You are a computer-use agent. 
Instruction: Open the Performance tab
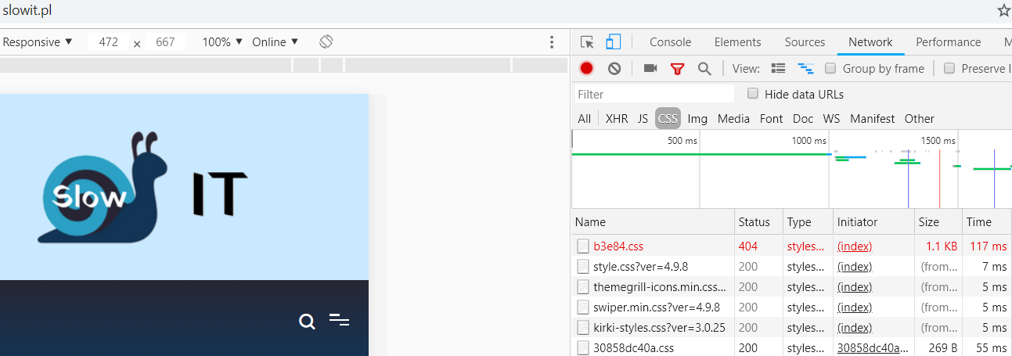tap(949, 42)
